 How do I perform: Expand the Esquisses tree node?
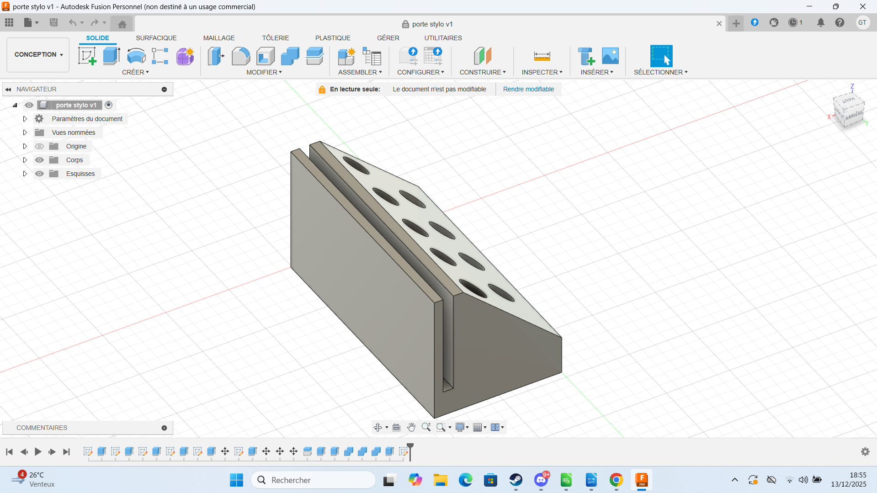(25, 174)
